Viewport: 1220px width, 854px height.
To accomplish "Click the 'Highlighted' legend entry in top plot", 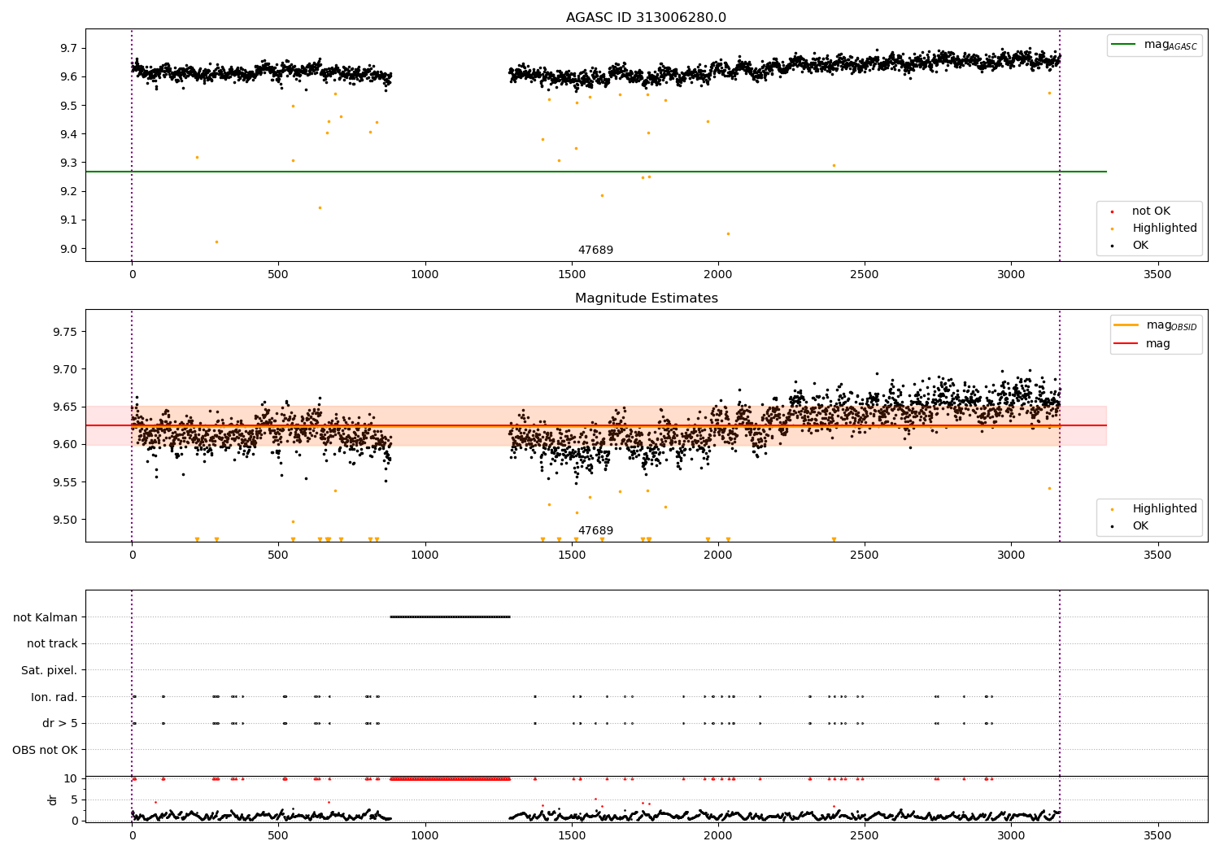I will coord(1164,229).
